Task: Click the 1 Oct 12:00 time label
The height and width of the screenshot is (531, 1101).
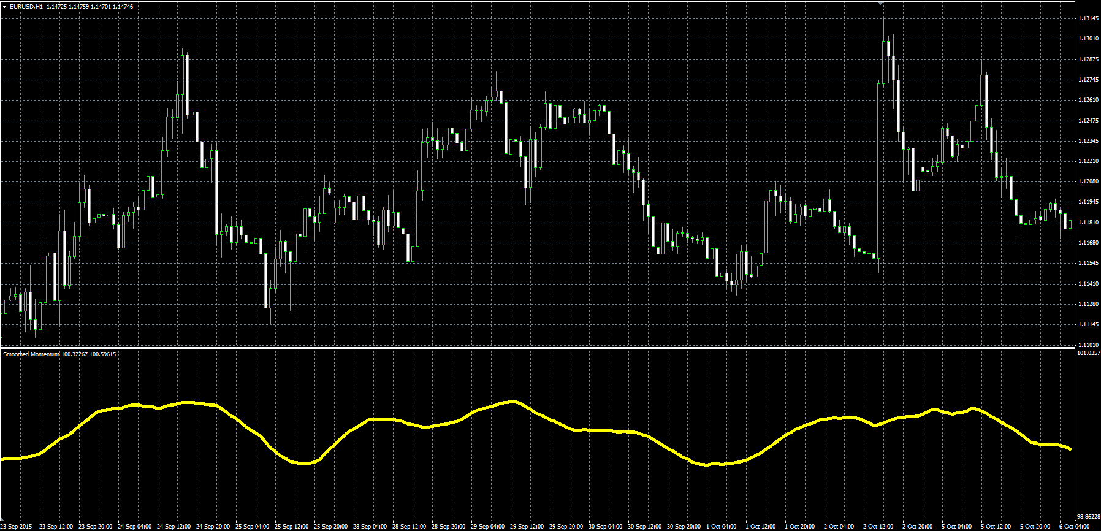Action: (761, 527)
